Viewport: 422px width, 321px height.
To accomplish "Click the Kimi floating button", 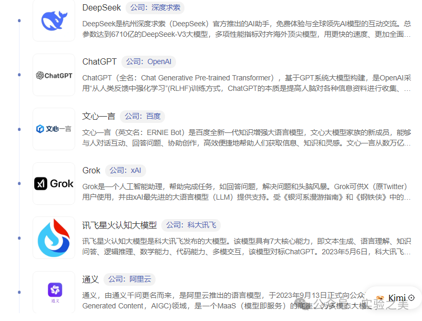I will coord(395,298).
